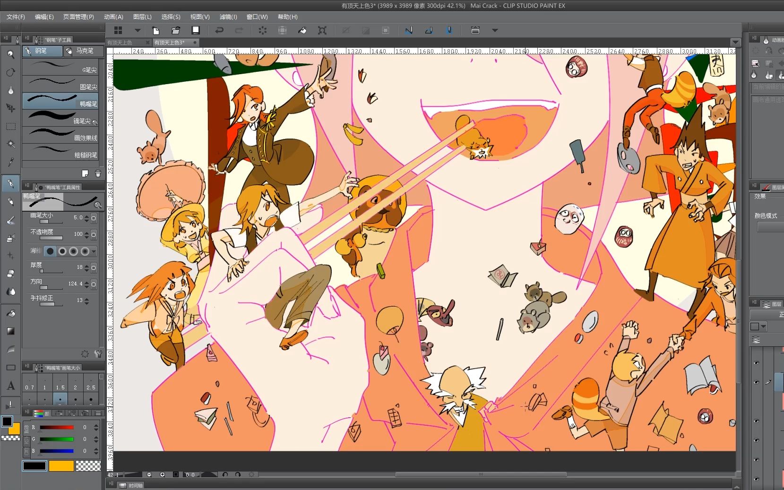Select the Figure rectangle tool

point(10,367)
